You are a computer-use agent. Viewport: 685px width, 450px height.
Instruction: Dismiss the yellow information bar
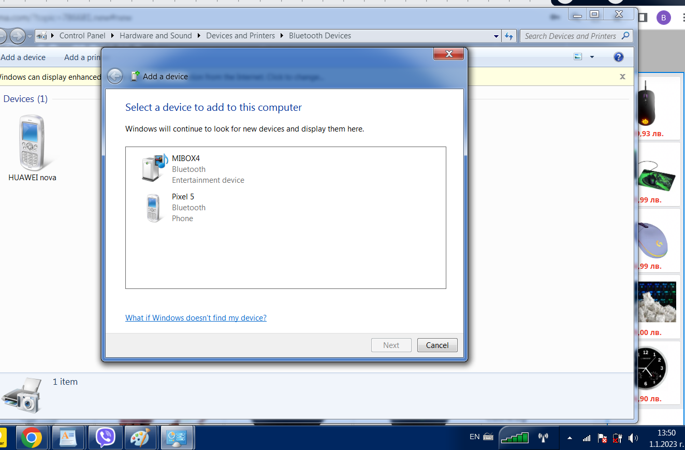[x=622, y=77]
